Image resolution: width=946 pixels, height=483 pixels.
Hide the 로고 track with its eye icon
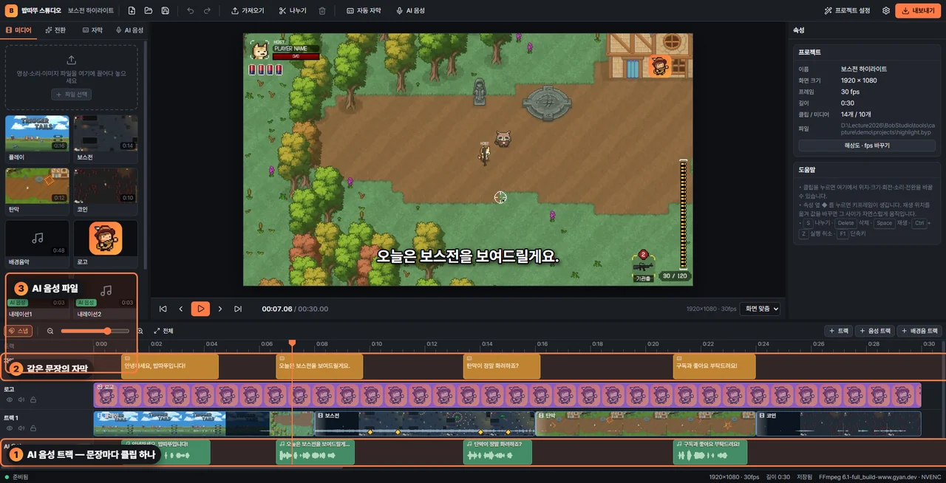tap(10, 400)
